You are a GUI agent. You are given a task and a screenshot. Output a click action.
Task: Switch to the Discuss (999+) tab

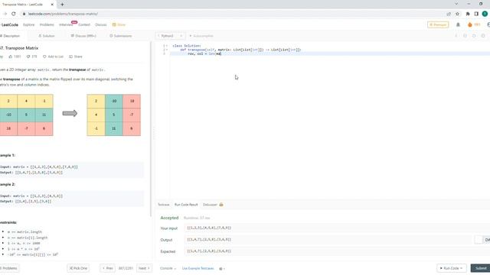(x=83, y=36)
